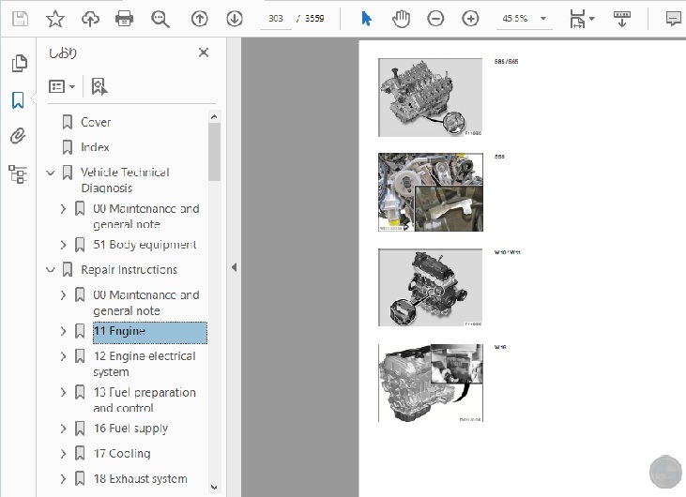Open the page fit options dropdown arrow
Viewport: 686px width, 497px height.
(592, 19)
